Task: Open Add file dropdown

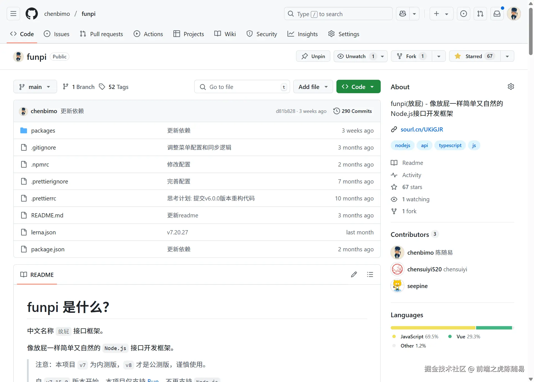Action: coord(313,87)
